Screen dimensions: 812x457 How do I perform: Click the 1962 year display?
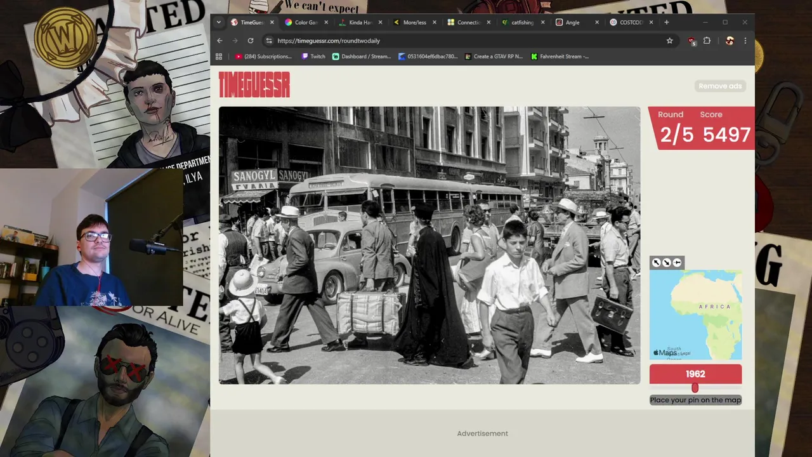click(695, 374)
